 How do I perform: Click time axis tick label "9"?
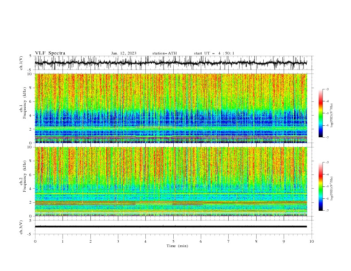[284, 241]
